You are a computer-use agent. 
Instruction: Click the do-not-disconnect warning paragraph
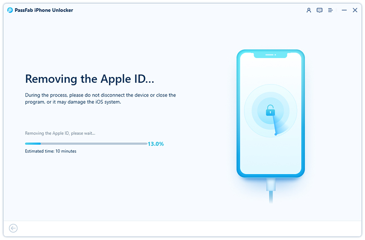point(100,98)
